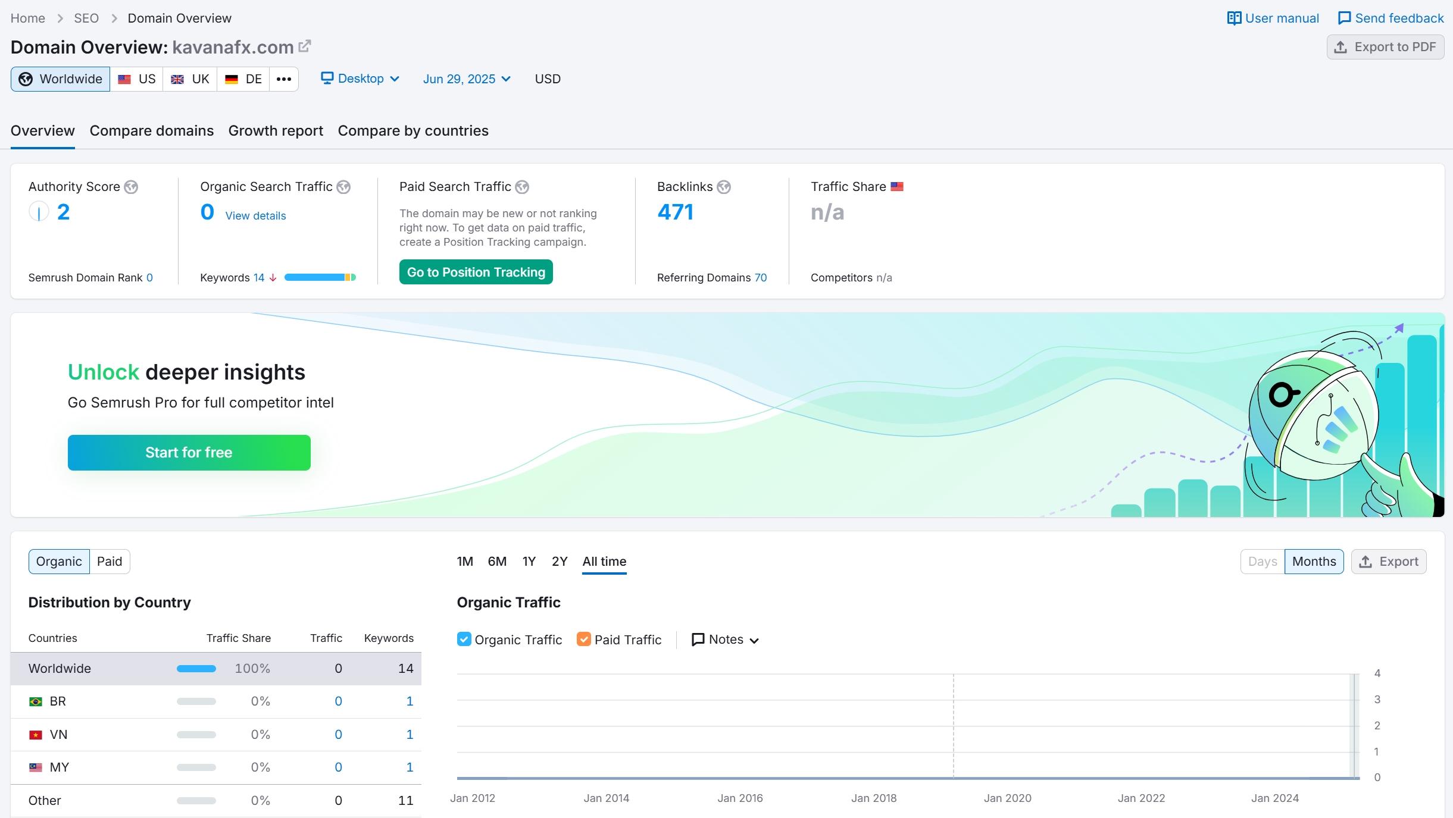Viewport: 1453px width, 818px height.
Task: Toggle the Paid Traffic checkbox
Action: pos(584,639)
